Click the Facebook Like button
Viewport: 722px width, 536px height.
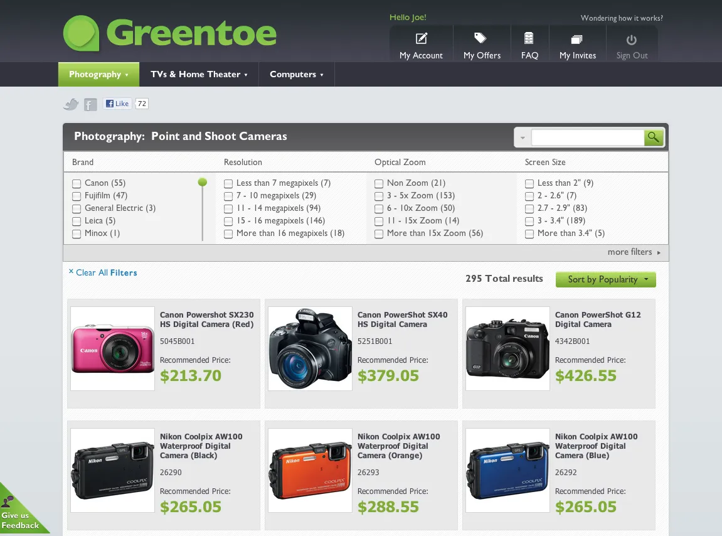[x=117, y=104]
